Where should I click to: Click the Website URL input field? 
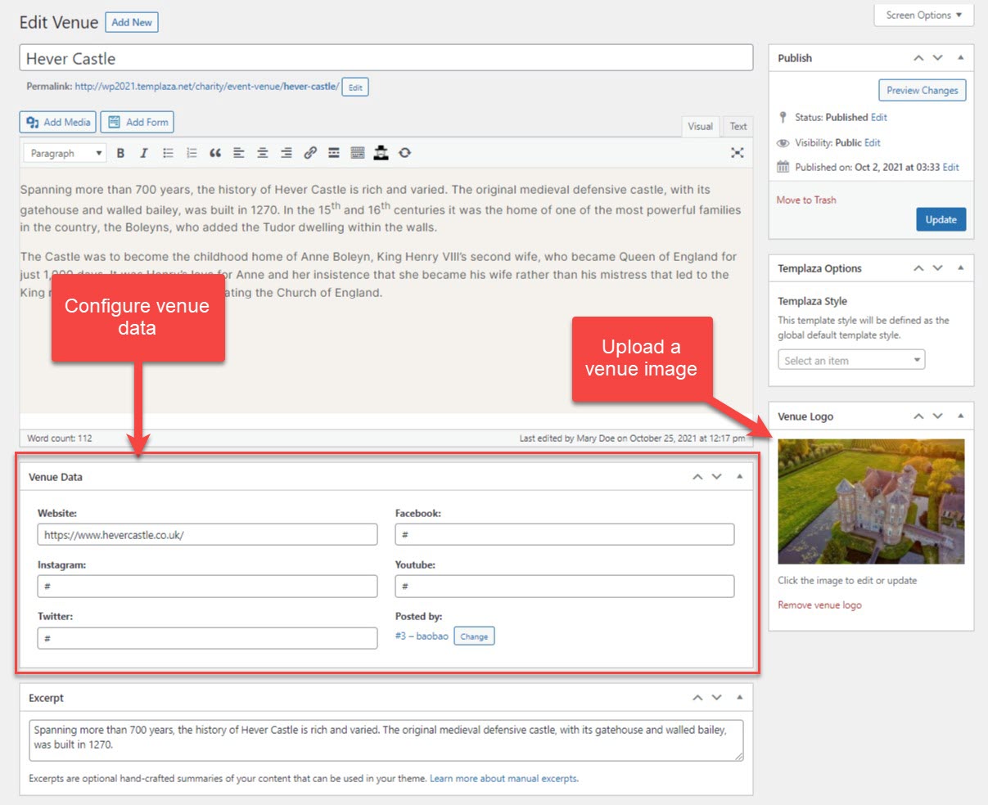(207, 535)
